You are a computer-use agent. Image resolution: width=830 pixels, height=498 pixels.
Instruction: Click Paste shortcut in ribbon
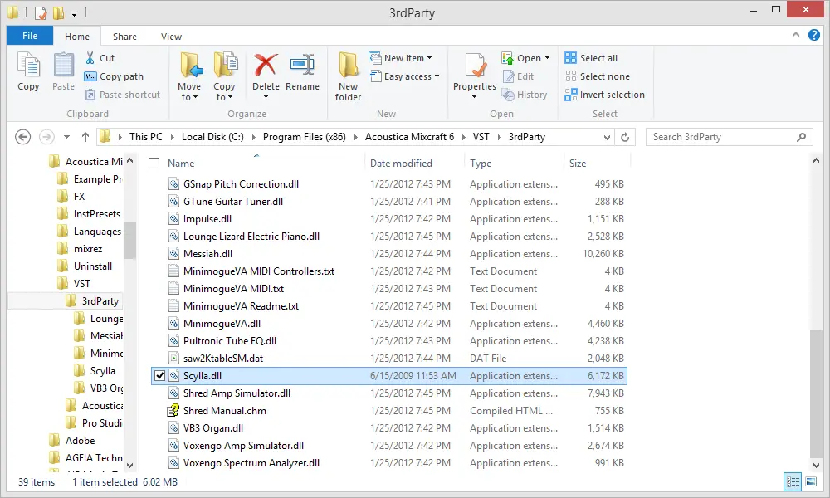coord(122,95)
